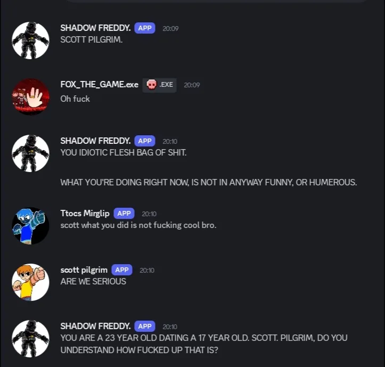Viewport: 385px width, 367px height.
Task: Open scott pilgrim username profile
Action: click(x=84, y=270)
